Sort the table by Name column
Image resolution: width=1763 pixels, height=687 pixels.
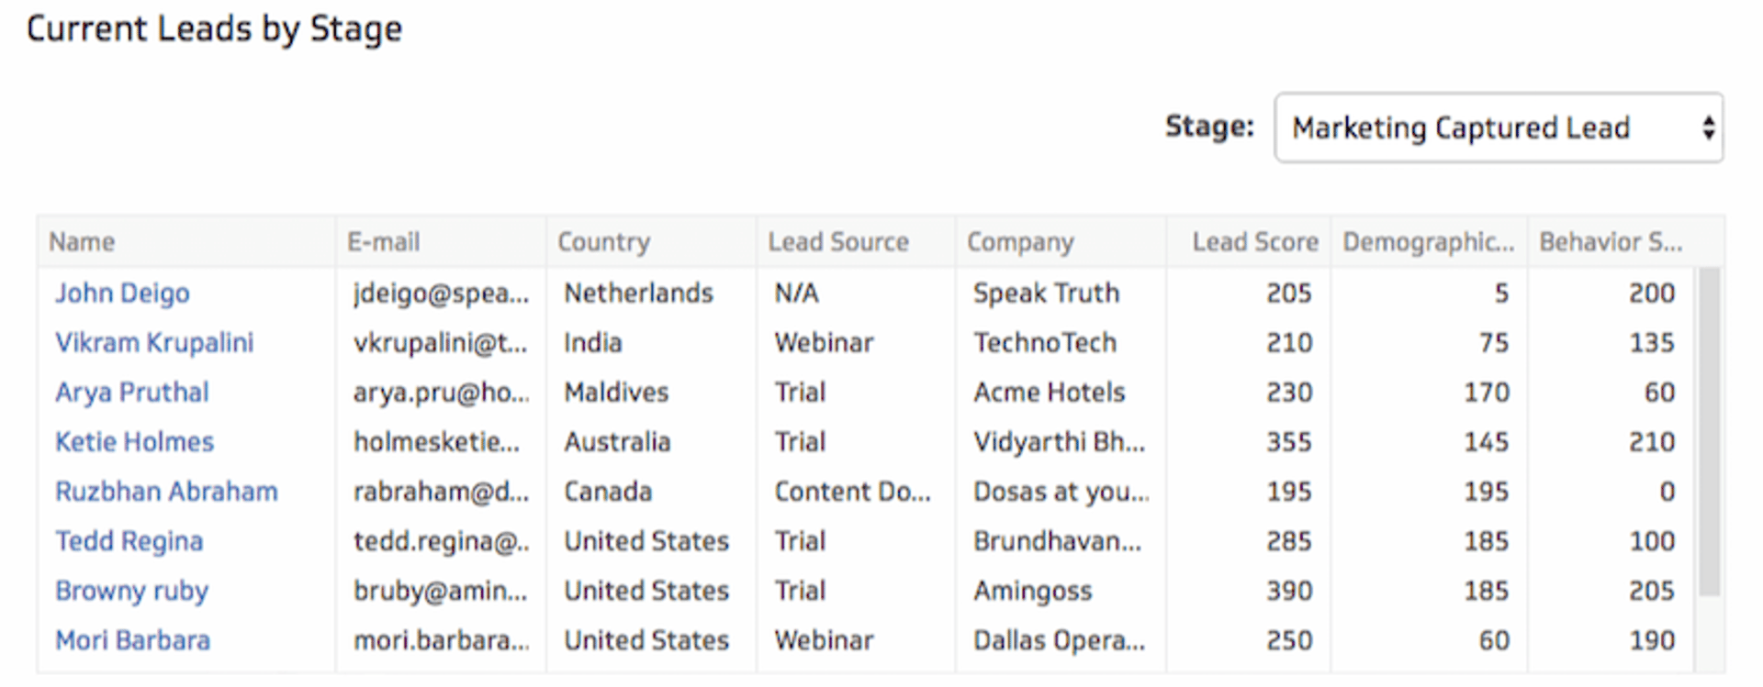(81, 241)
